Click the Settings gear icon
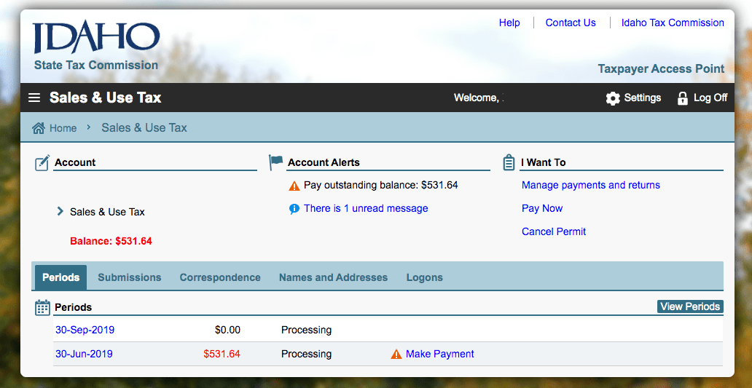 (612, 98)
